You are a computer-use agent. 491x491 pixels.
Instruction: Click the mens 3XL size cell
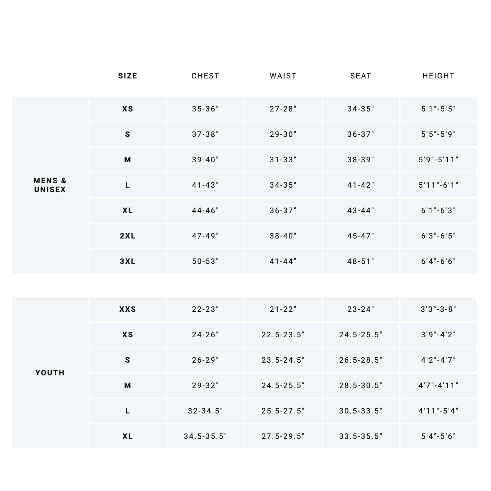(x=128, y=261)
